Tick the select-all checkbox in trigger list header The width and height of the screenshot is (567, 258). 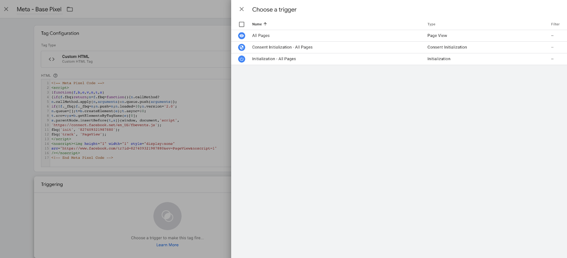(242, 24)
